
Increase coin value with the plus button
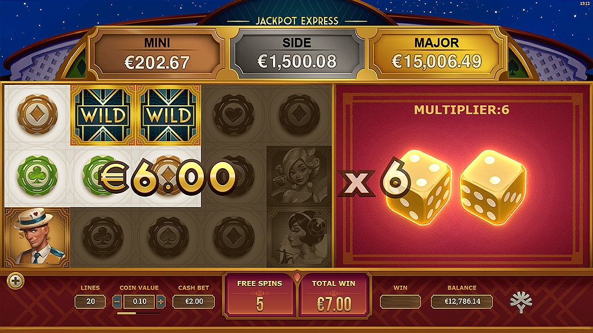click(161, 302)
